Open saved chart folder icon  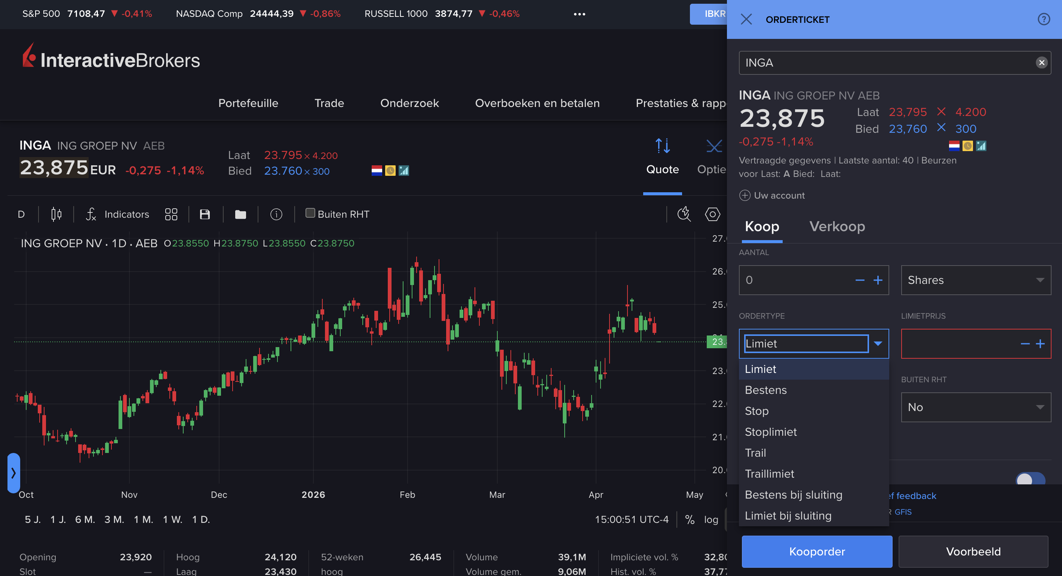(x=240, y=214)
